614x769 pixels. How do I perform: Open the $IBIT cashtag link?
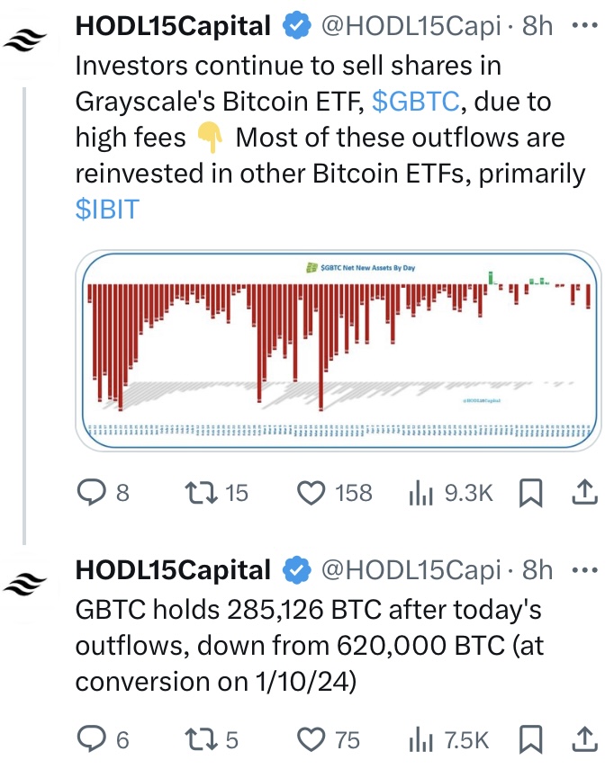[107, 210]
